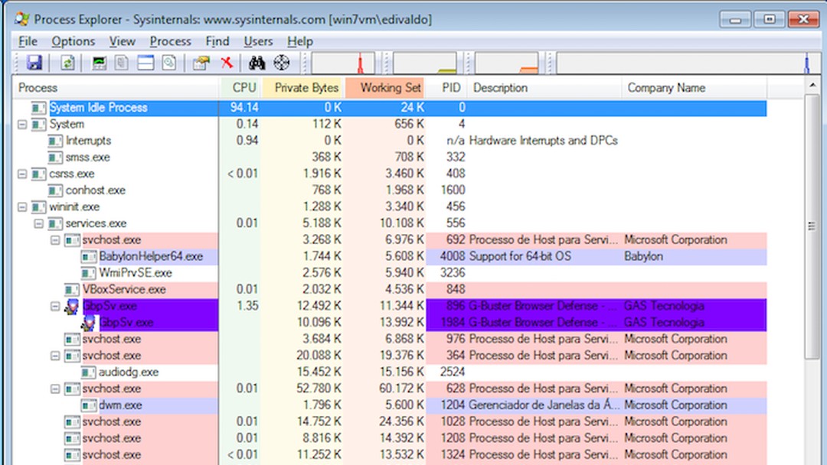Collapse the services.exe tree node
The image size is (827, 465).
click(40, 223)
